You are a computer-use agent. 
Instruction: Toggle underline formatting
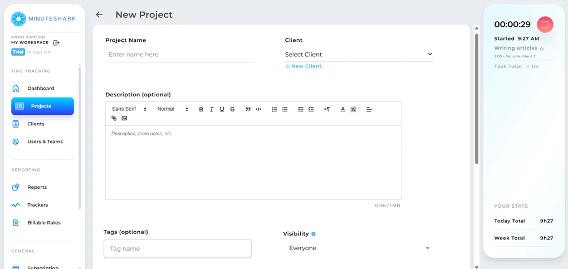(x=222, y=109)
